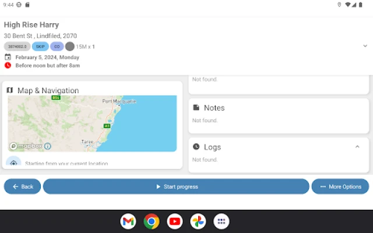Click address '30 Bent St , Lindfiled, 2070'
Viewport: 373px width, 233px height.
[x=40, y=36]
